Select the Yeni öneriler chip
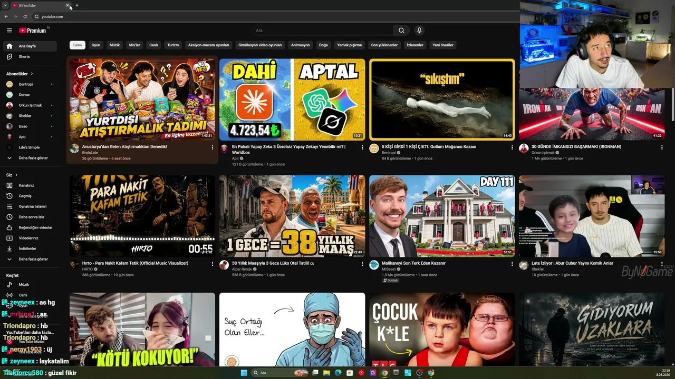The image size is (675, 379). click(443, 45)
